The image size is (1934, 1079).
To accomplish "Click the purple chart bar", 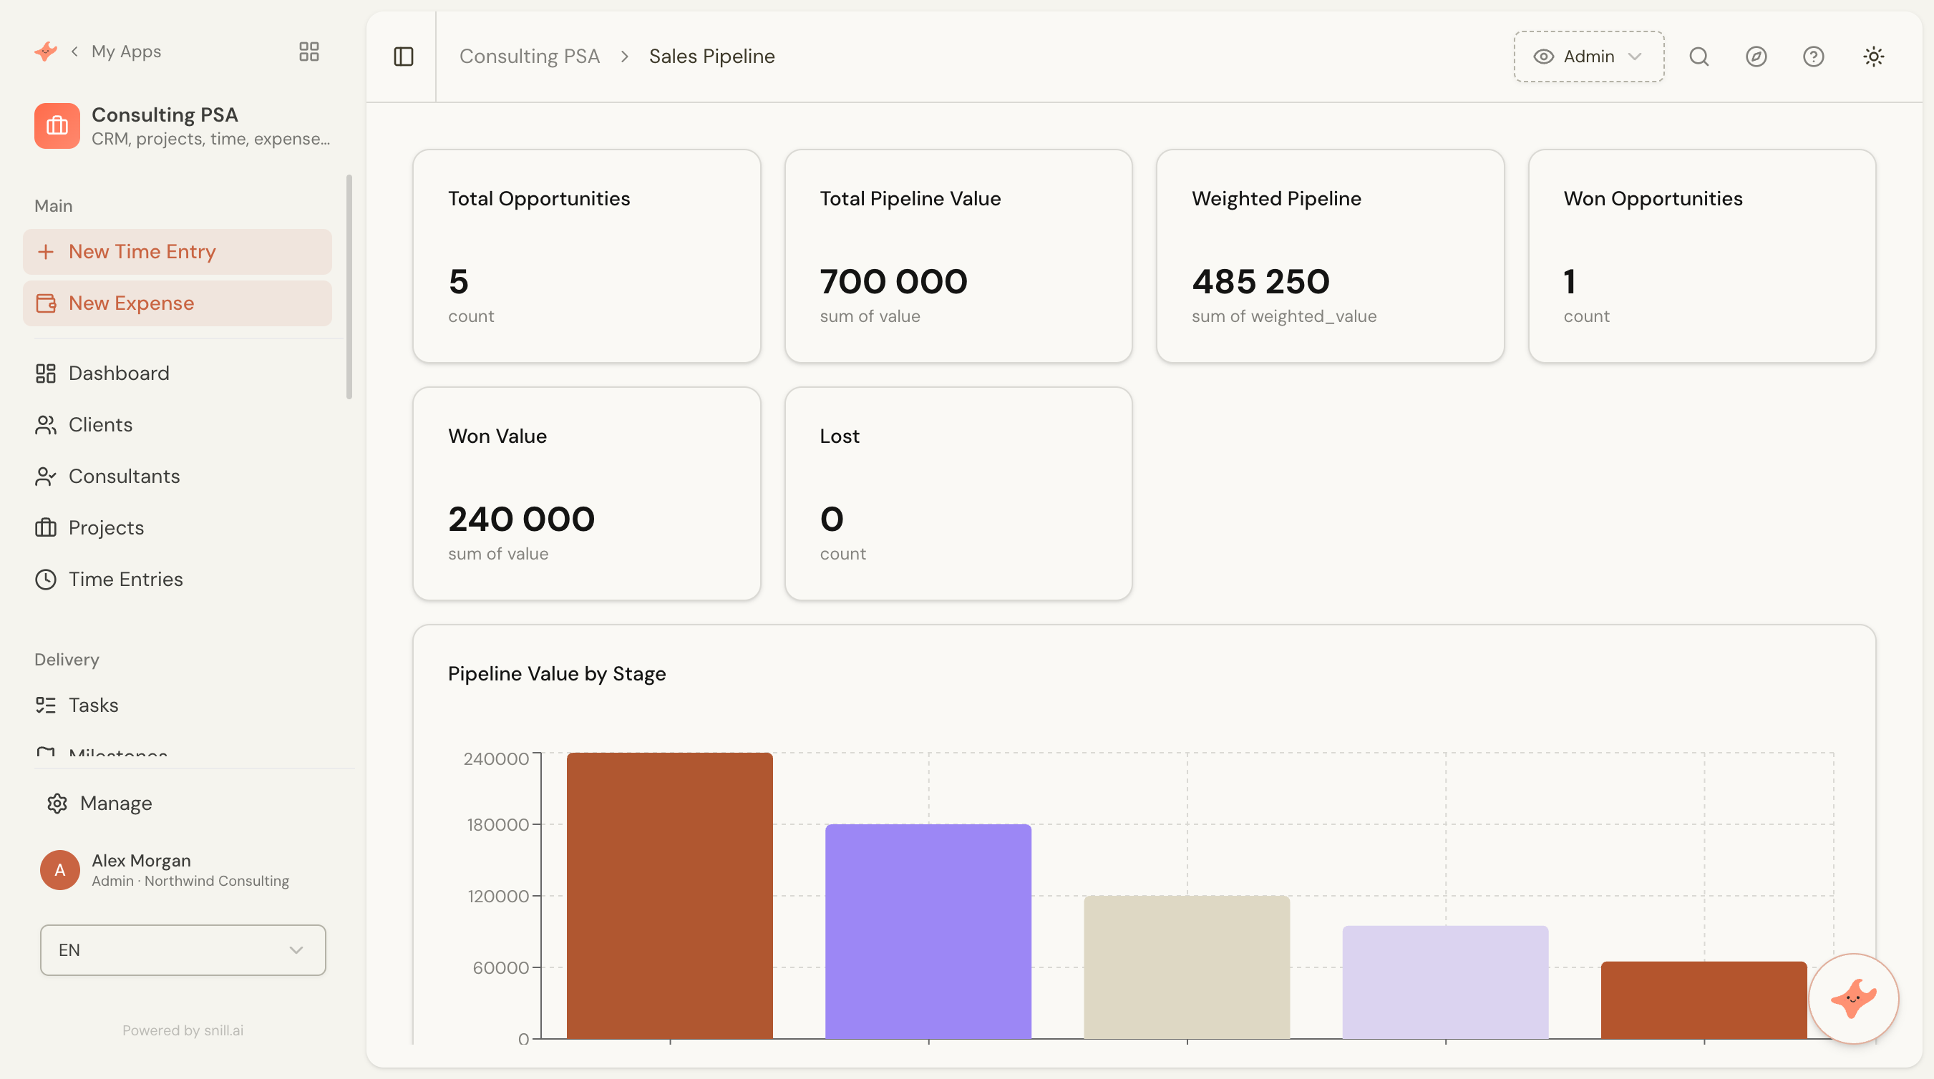I will (929, 931).
